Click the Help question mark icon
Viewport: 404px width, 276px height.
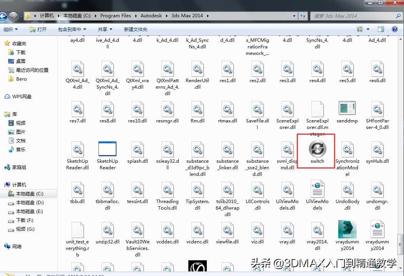(x=395, y=29)
